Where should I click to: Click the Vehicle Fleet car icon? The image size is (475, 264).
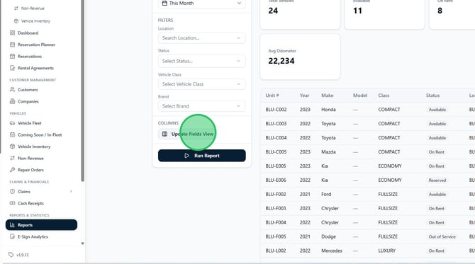pyautogui.click(x=13, y=123)
